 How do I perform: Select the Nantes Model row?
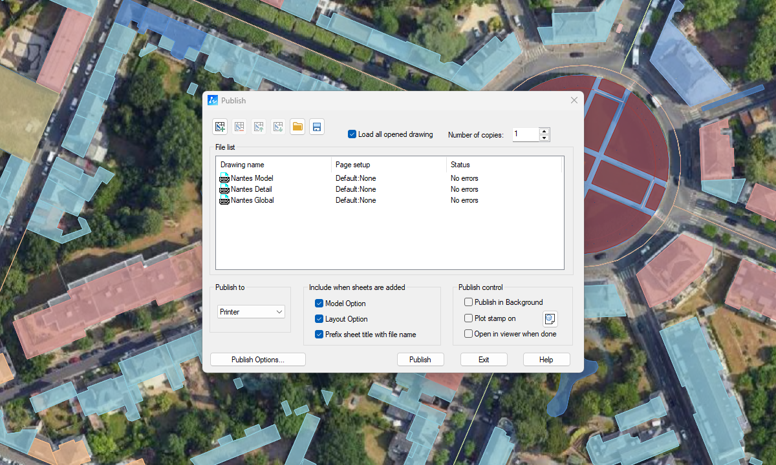click(x=389, y=178)
